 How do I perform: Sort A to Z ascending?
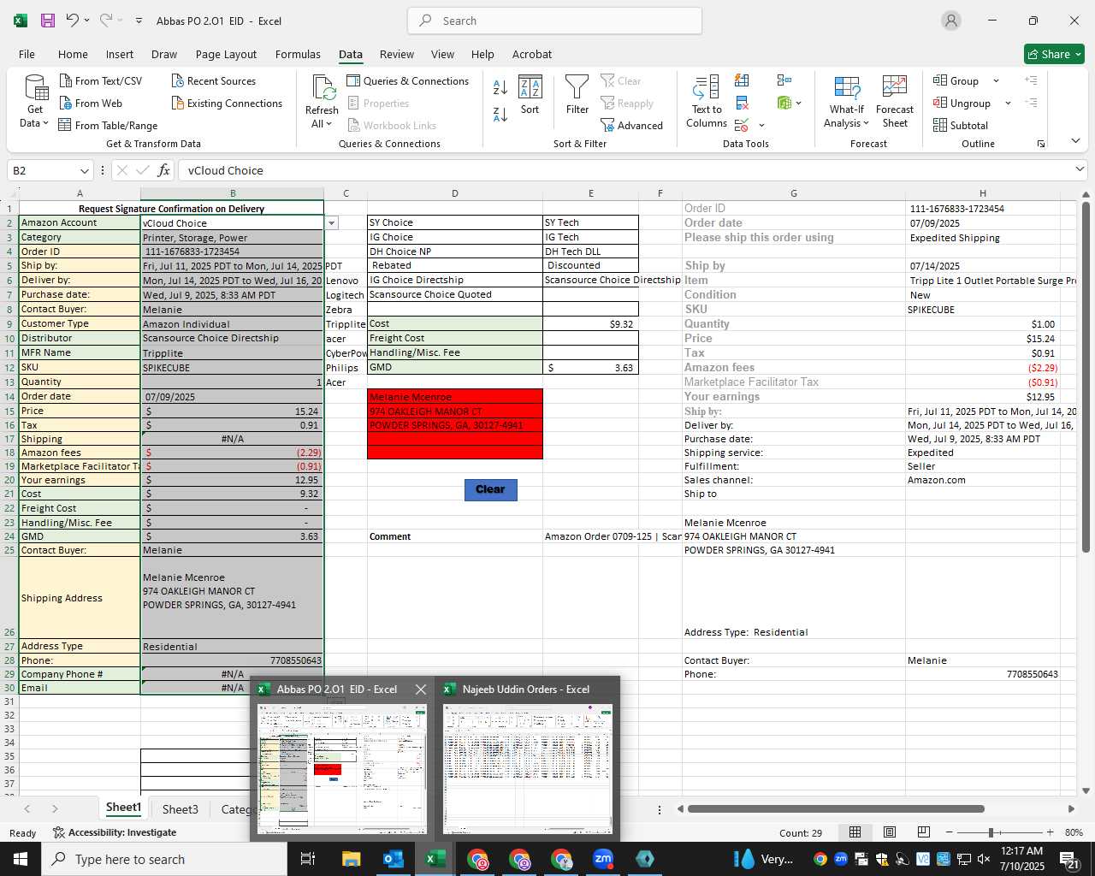pyautogui.click(x=500, y=87)
